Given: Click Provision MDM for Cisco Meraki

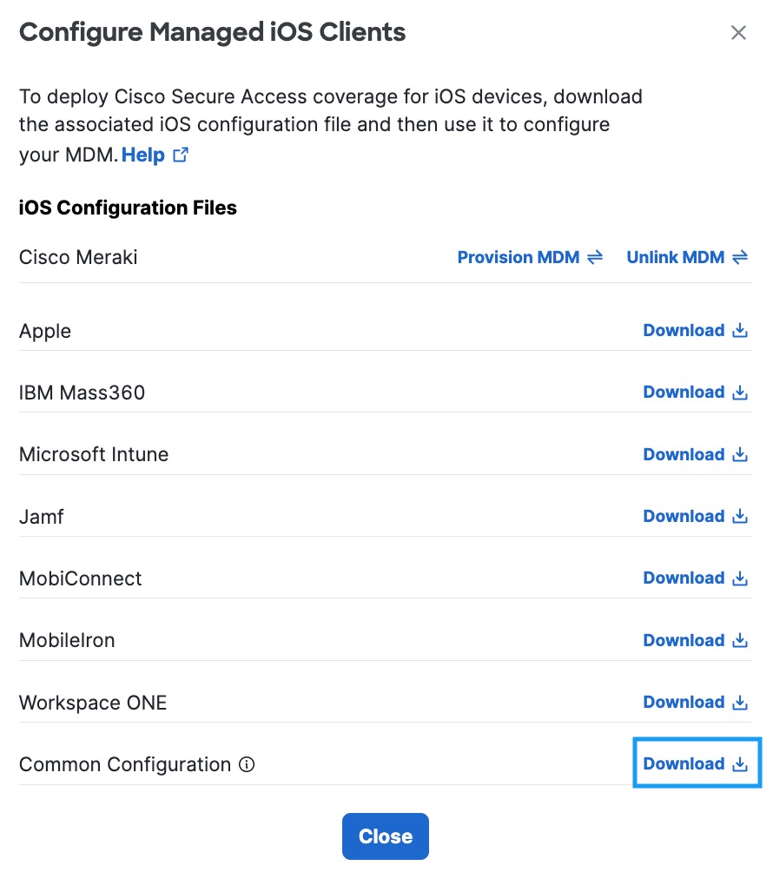Looking at the screenshot, I should click(530, 257).
